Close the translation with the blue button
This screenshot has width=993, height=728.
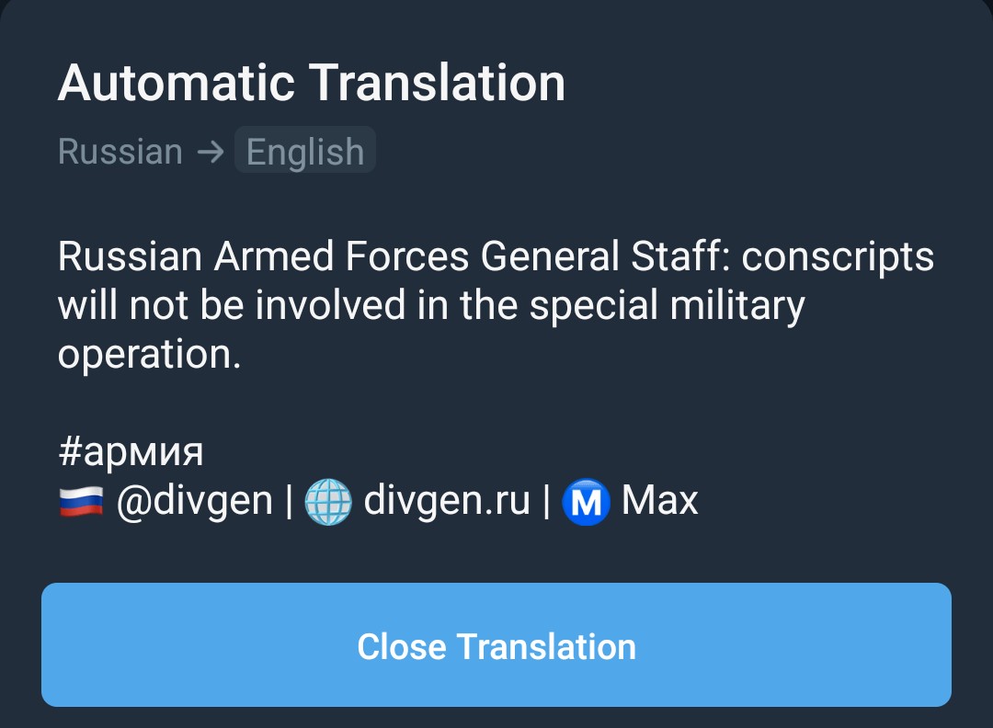(x=496, y=645)
